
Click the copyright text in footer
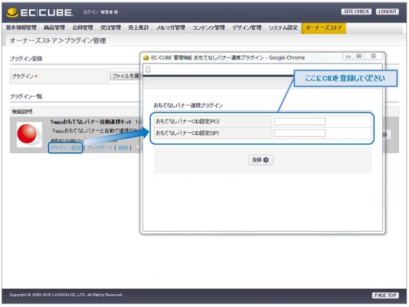pyautogui.click(x=66, y=295)
